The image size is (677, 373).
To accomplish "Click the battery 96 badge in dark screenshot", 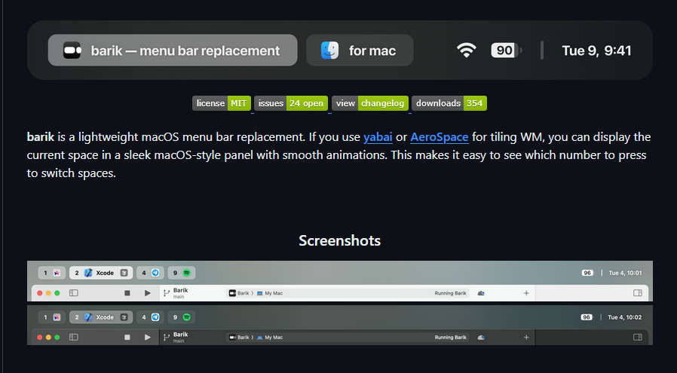I will pyautogui.click(x=587, y=317).
